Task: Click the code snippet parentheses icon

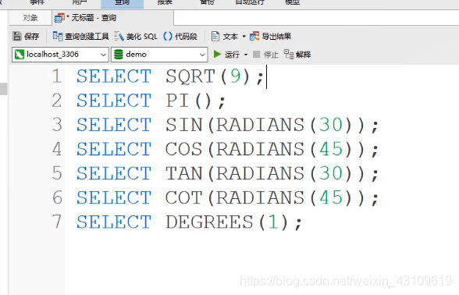Action: click(x=168, y=36)
